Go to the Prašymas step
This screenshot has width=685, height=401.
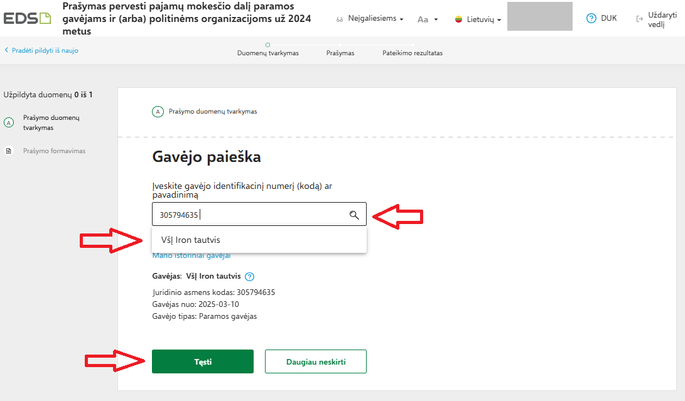click(340, 53)
